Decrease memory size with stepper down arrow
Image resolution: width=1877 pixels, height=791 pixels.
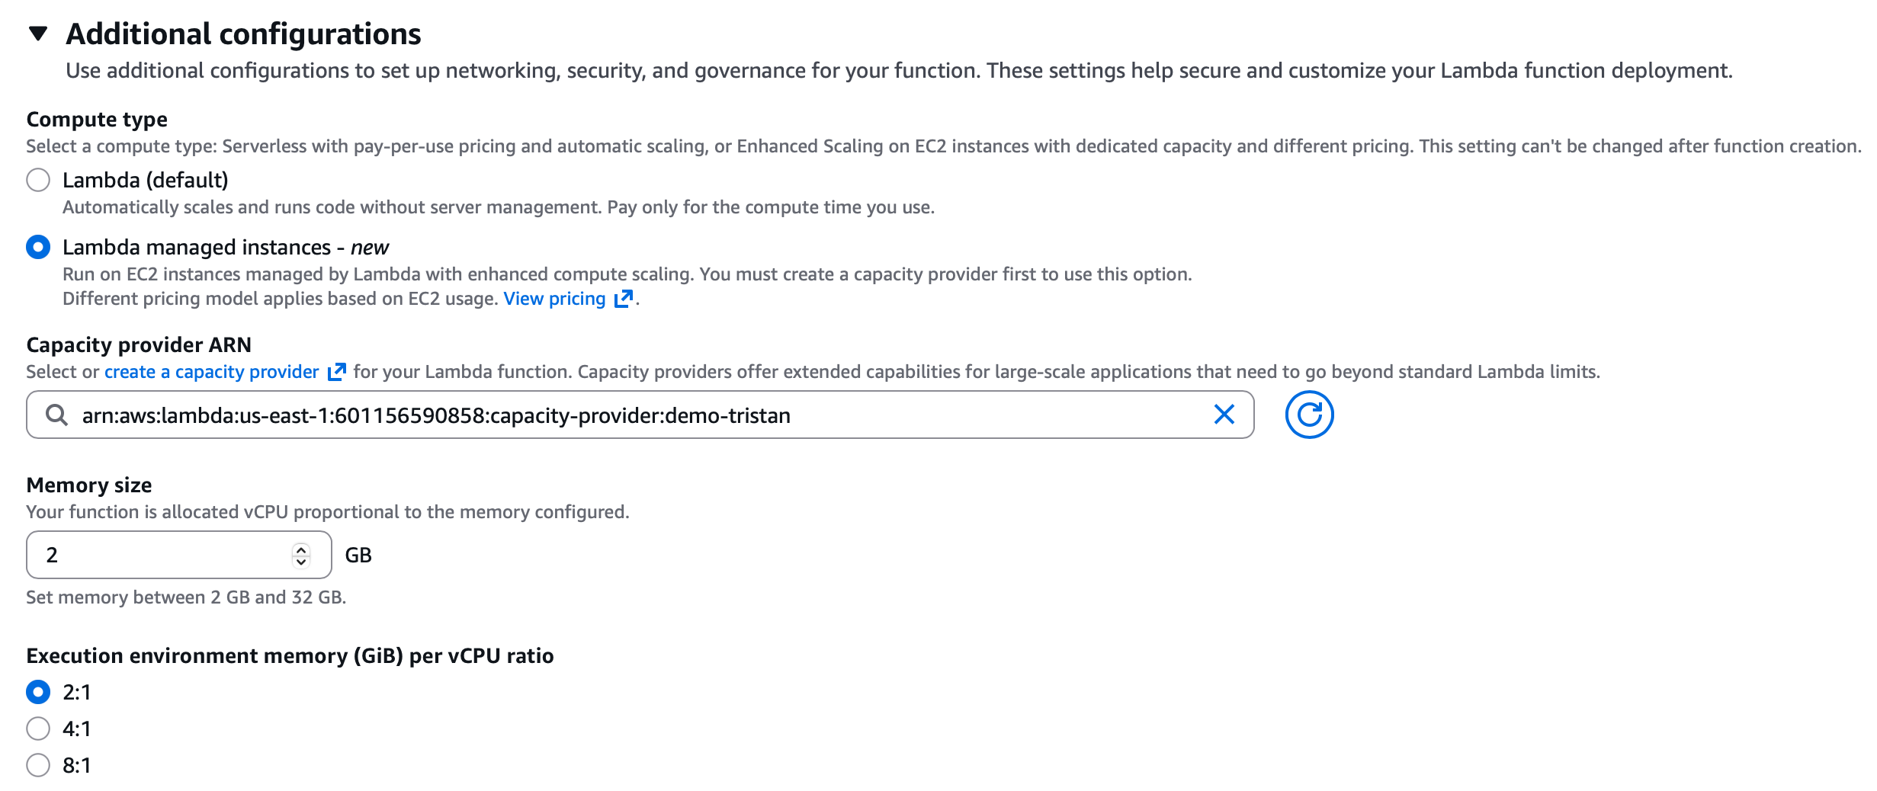(301, 562)
